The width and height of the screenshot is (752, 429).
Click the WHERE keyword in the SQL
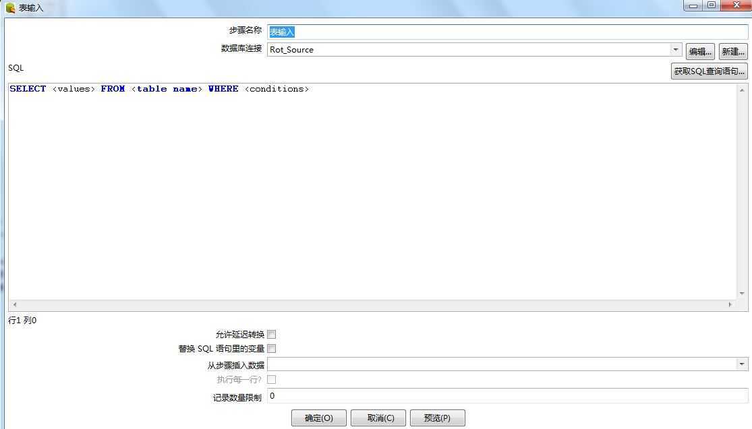click(223, 89)
